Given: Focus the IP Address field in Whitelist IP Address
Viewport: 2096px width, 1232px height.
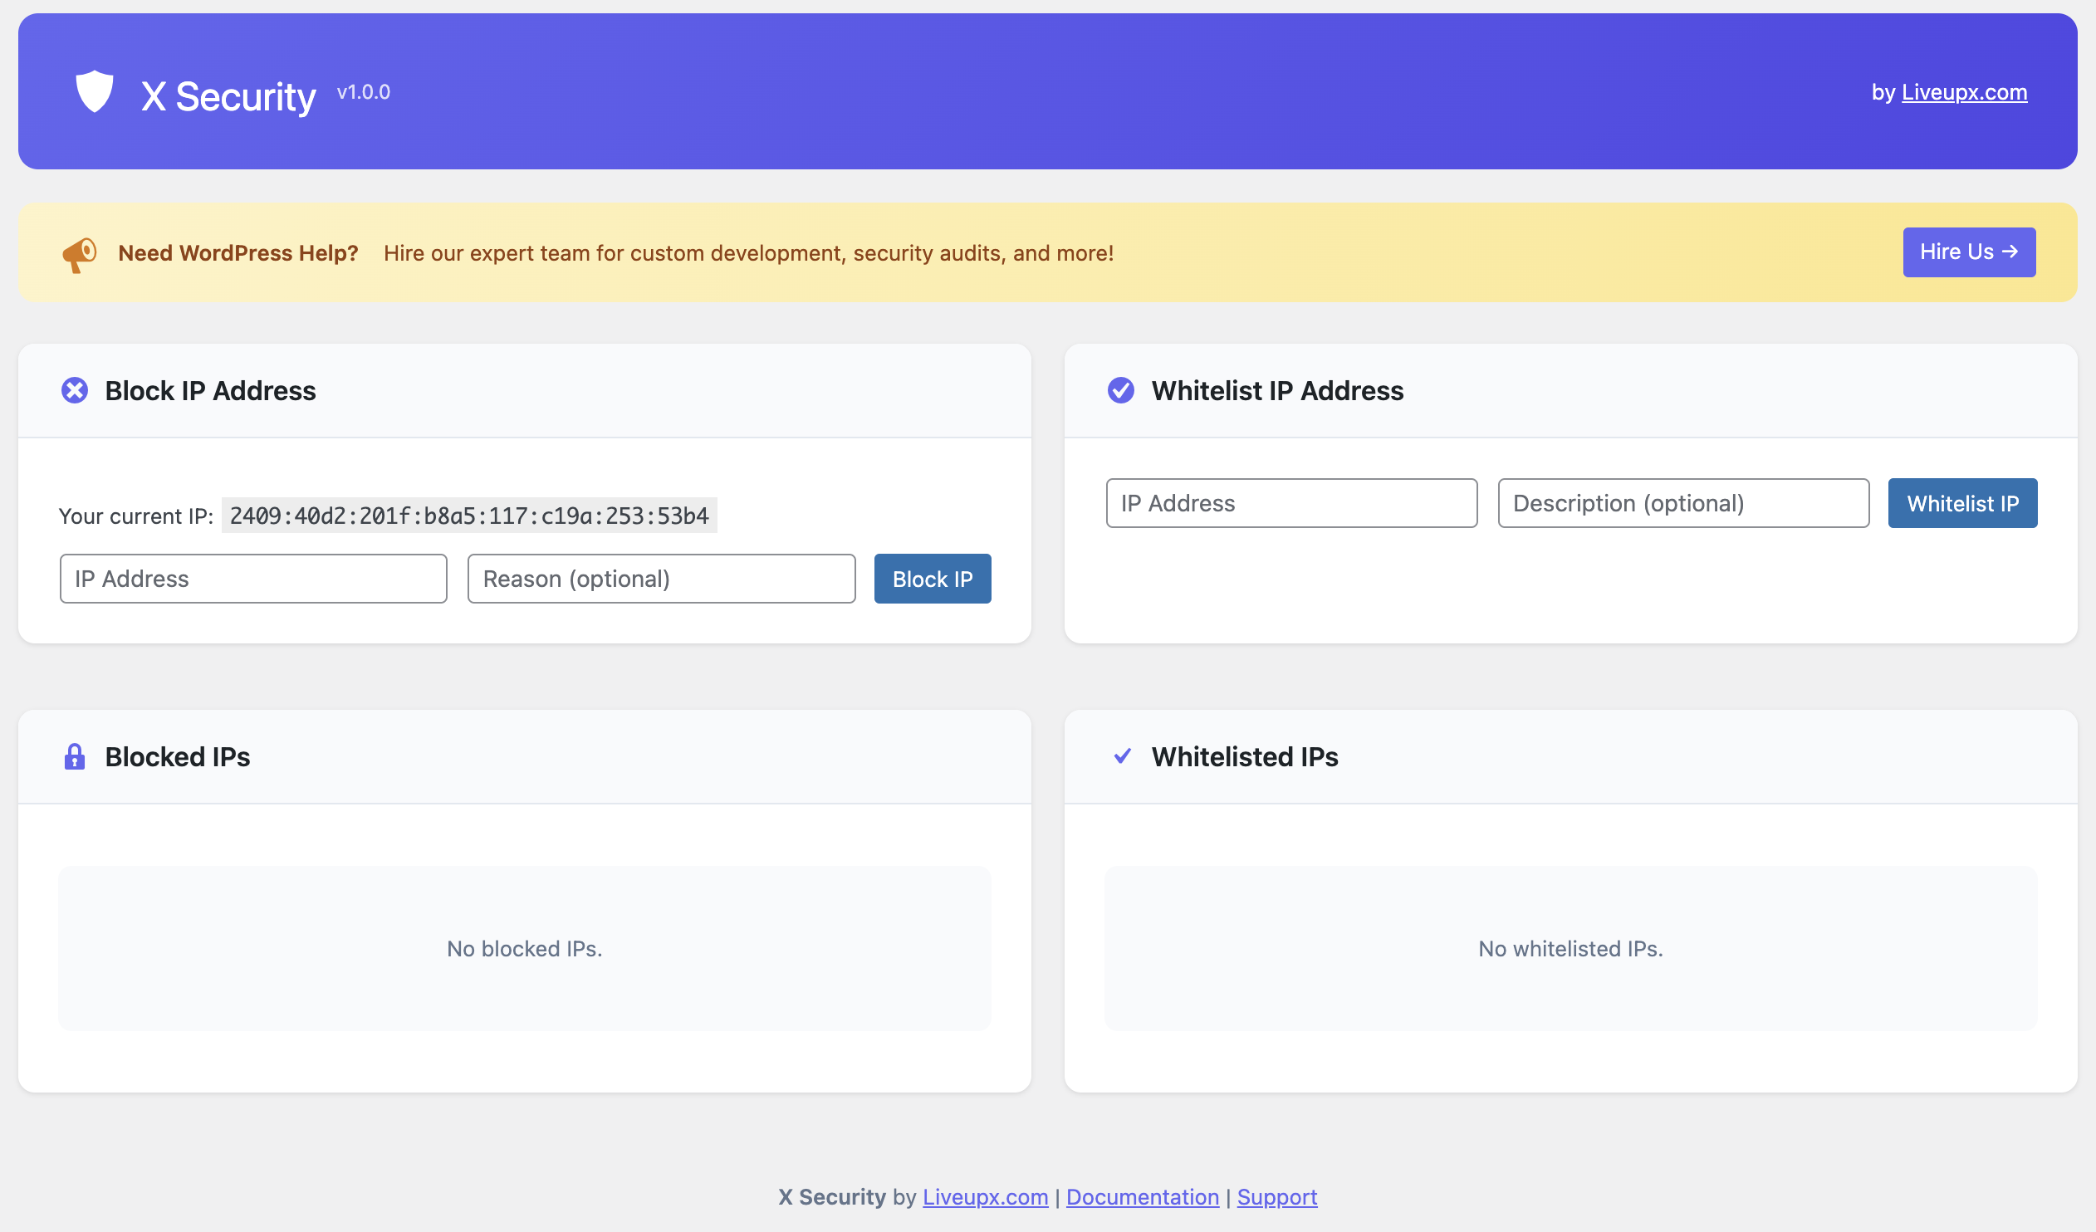Looking at the screenshot, I should (1291, 503).
